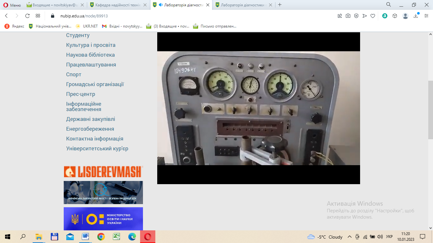The height and width of the screenshot is (243, 433).
Task: Open the -5°C Cloudy weather widget
Action: point(325,237)
